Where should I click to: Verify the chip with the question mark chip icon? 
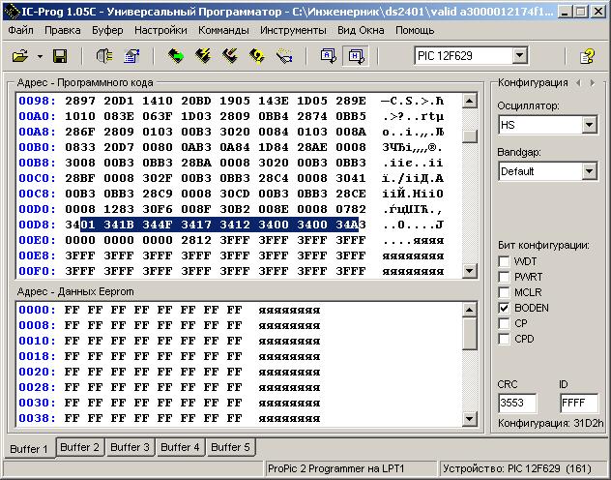[257, 56]
